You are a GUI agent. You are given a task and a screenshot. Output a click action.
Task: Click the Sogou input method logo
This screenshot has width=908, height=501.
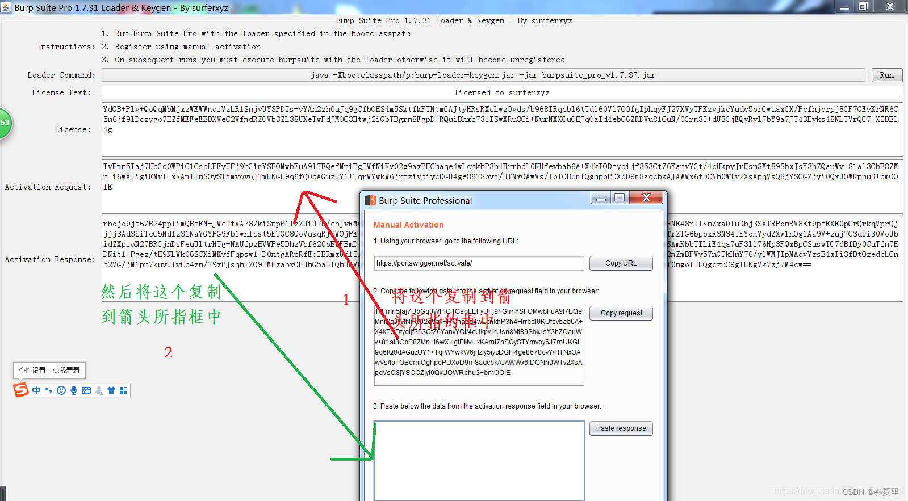click(21, 390)
